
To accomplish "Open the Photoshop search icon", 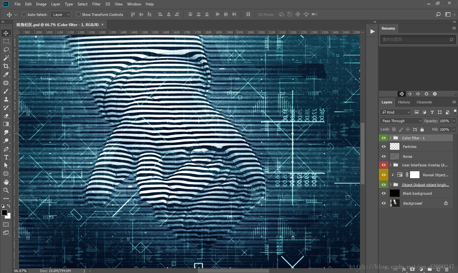I will point(438,14).
